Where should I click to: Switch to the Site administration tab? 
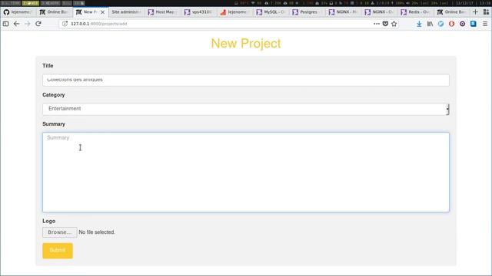(126, 12)
